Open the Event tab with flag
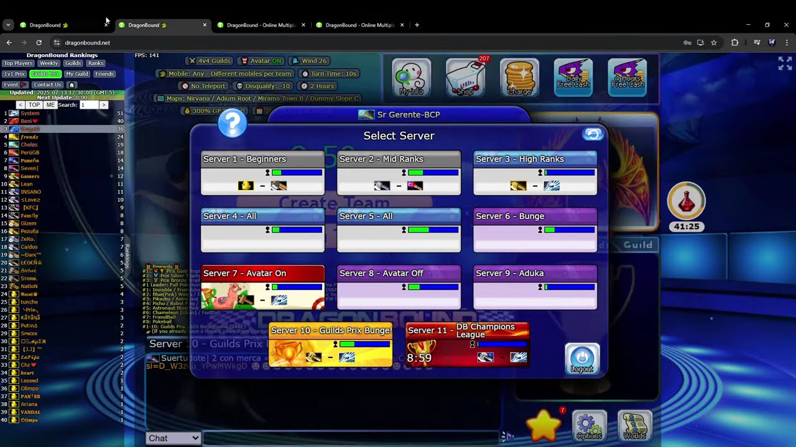Viewport: 796px width, 447px height. tap(15, 84)
